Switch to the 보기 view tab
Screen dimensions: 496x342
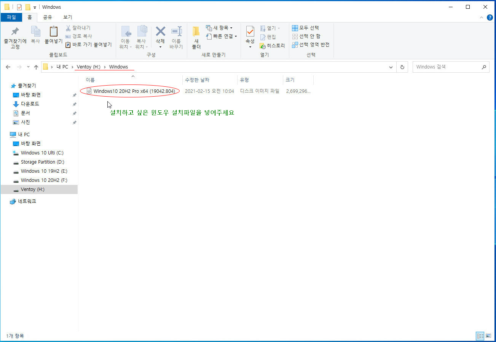click(x=68, y=17)
